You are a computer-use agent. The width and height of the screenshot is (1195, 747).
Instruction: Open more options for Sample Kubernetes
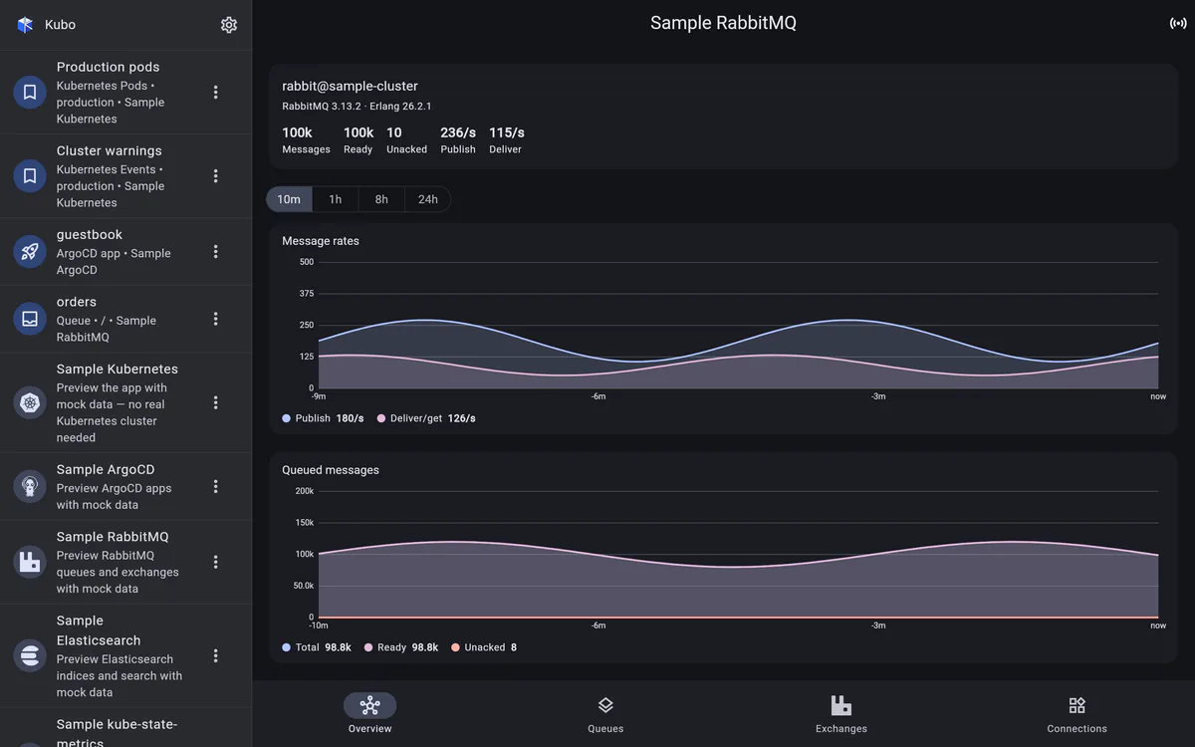216,402
